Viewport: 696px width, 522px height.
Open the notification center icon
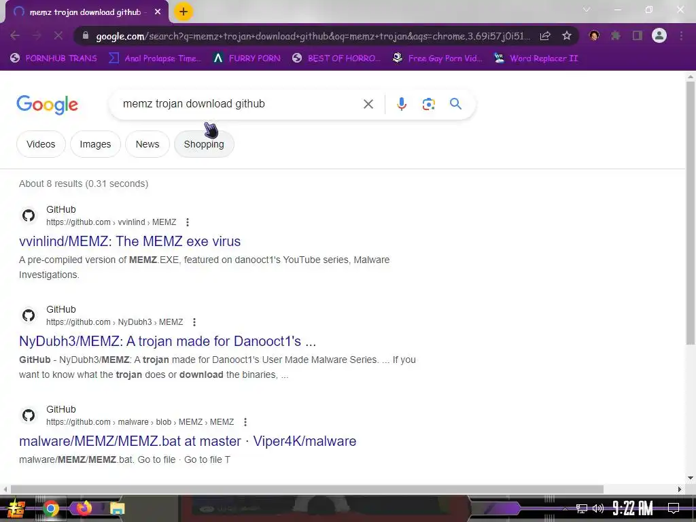point(674,508)
